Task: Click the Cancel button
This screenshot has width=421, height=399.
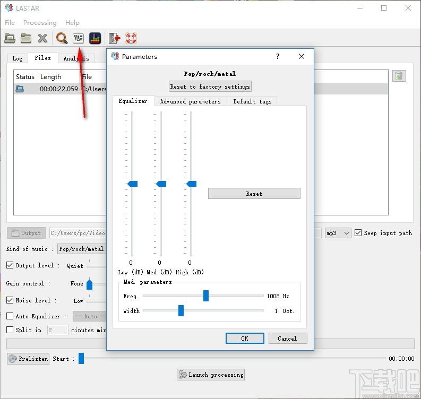Action: [x=287, y=338]
